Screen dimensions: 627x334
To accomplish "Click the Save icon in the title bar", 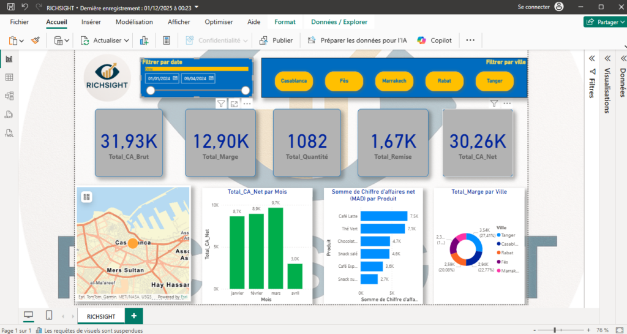I will tap(11, 7).
